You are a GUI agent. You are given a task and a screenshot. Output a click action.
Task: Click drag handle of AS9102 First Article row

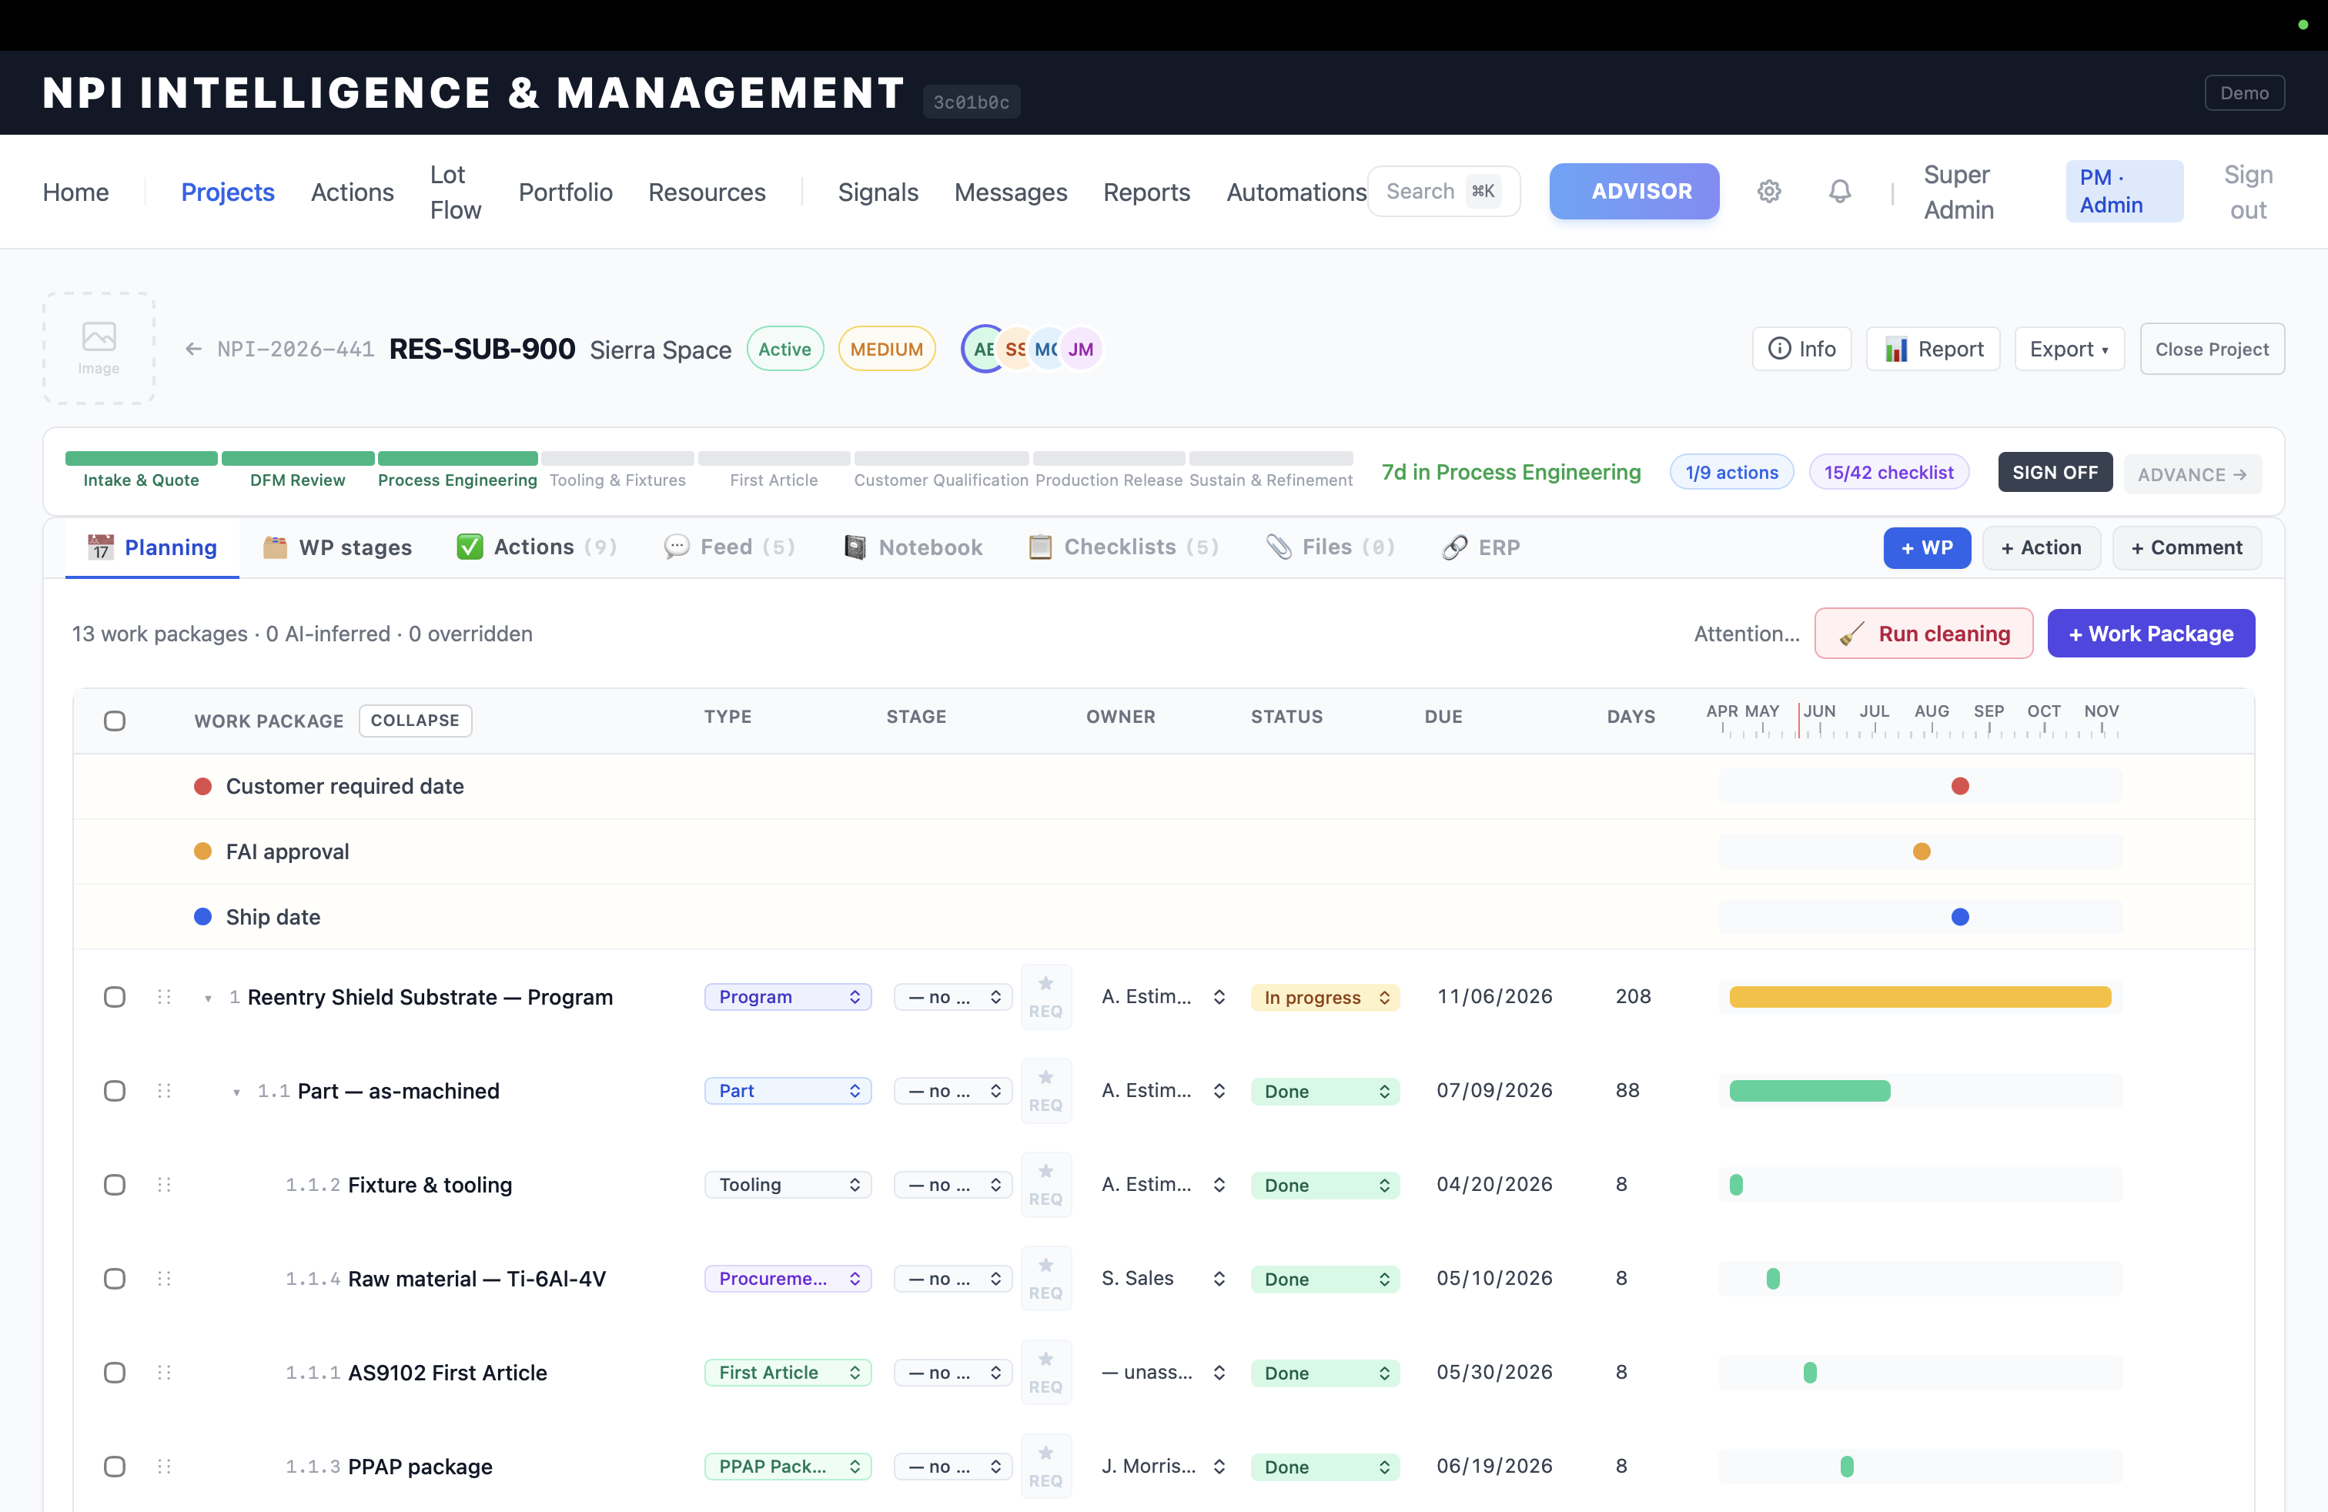pyautogui.click(x=164, y=1372)
